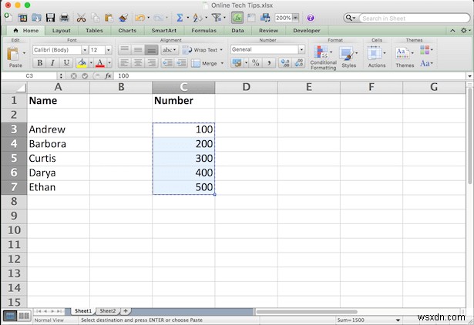474x325 pixels.
Task: Copy selection using toolbar copy icon
Action: (x=96, y=18)
